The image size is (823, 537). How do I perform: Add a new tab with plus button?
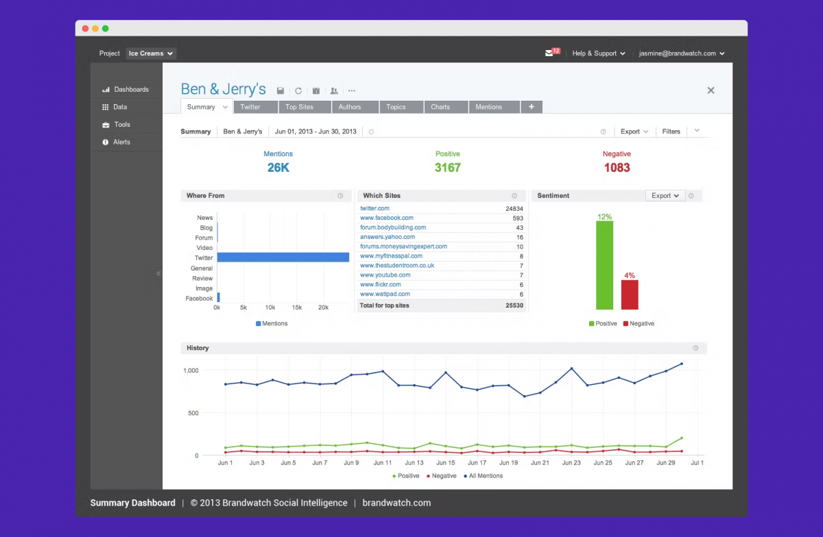tap(532, 107)
